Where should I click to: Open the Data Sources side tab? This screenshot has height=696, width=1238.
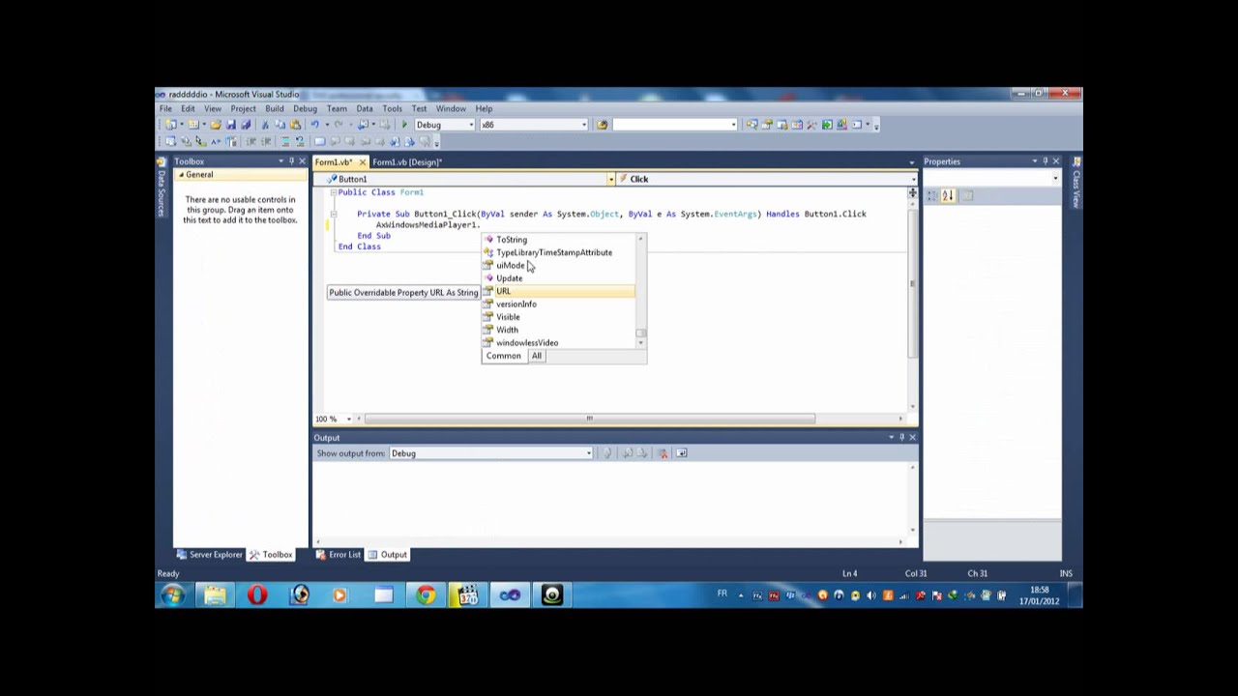click(x=162, y=187)
